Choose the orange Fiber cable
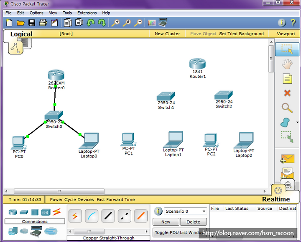Image resolution: width=301 pixels, height=242 pixels. pos(141,216)
